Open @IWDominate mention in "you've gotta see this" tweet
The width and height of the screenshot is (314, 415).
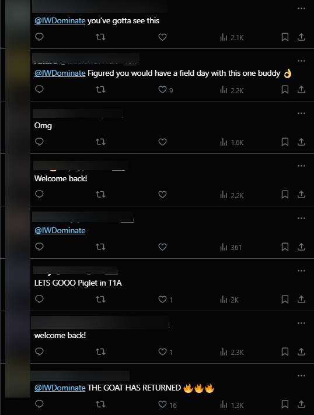point(60,20)
